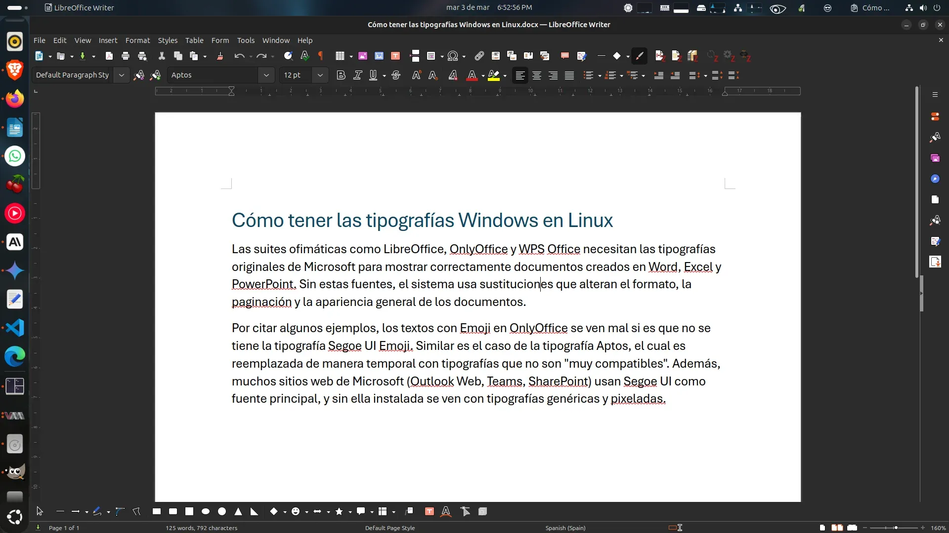
Task: Insert an image using the toolbar icon
Action: [363, 56]
